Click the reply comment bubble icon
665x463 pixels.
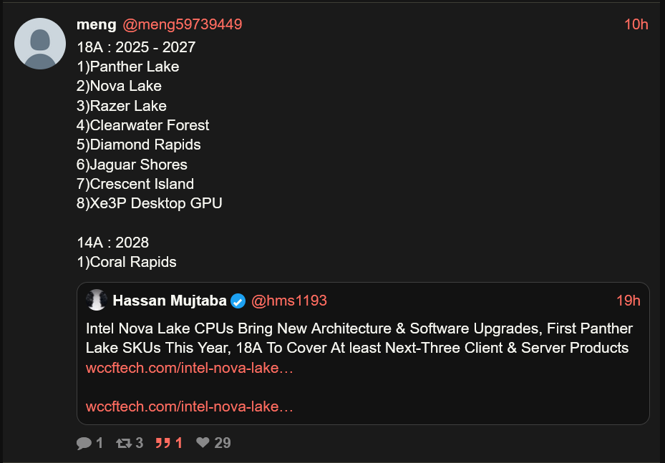tap(84, 443)
